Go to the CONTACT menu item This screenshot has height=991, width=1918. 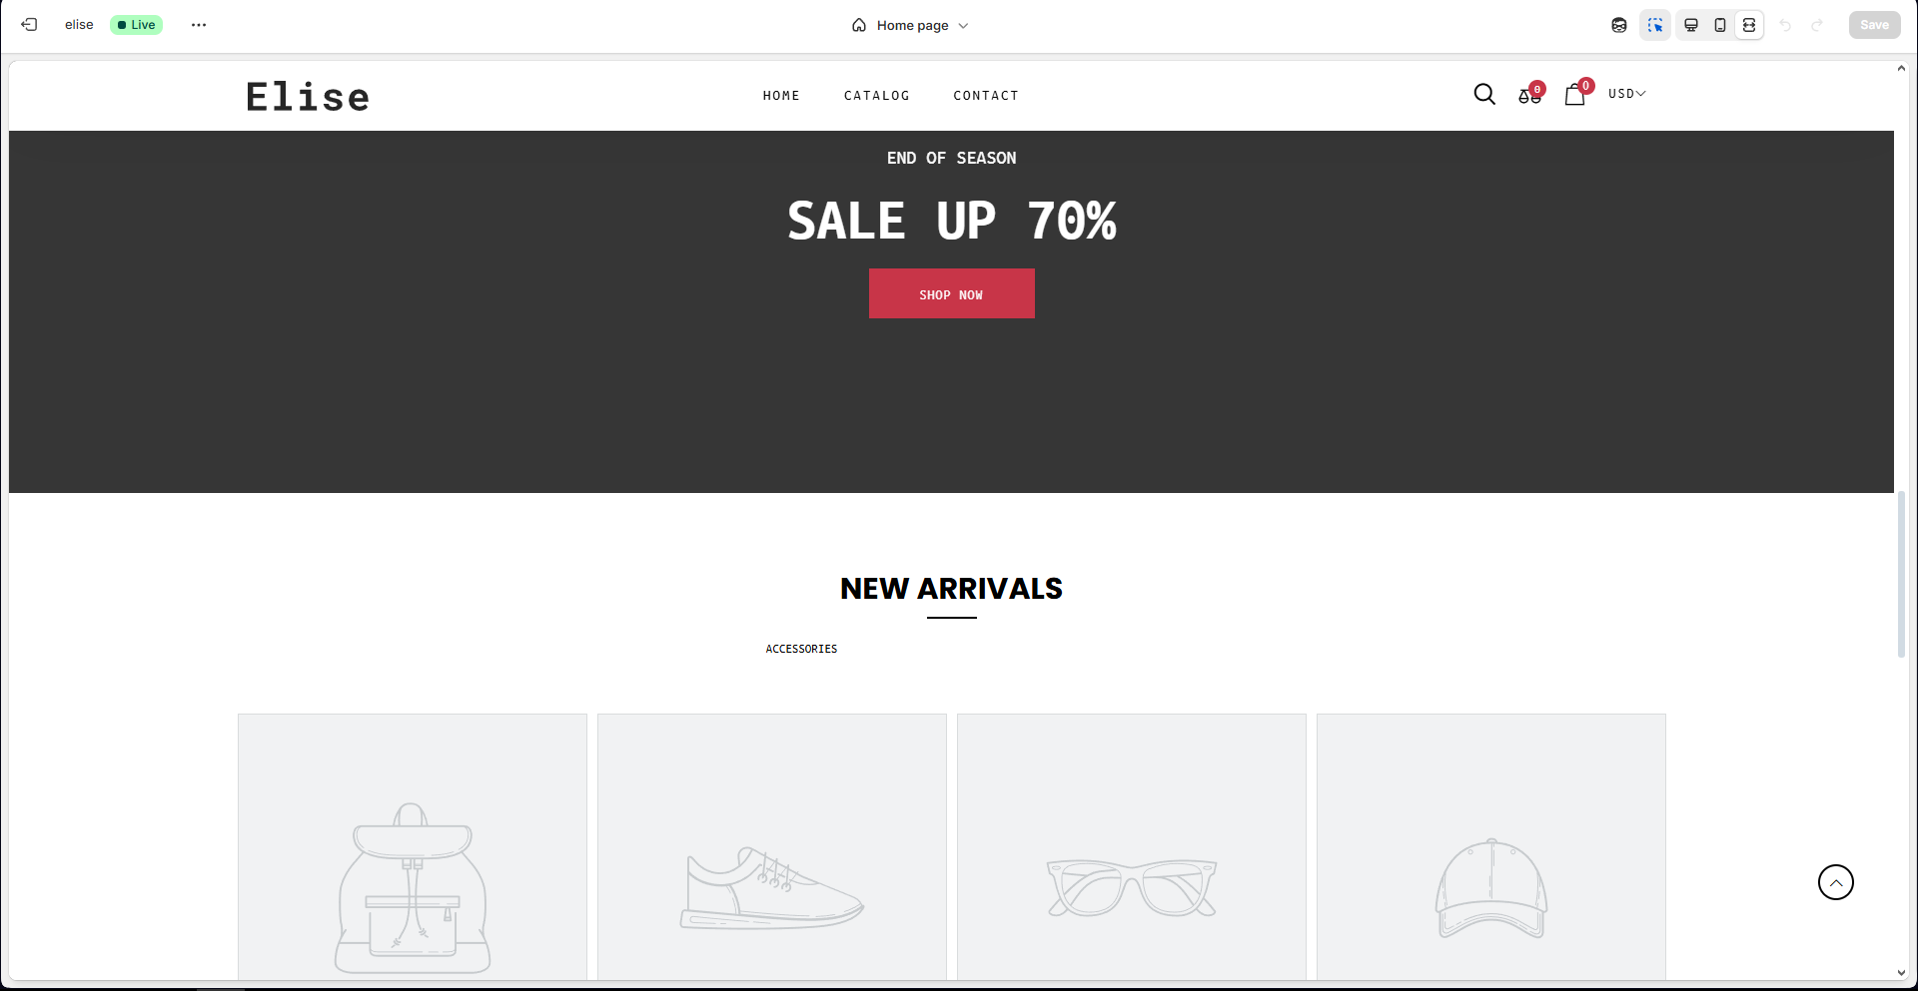coord(985,96)
